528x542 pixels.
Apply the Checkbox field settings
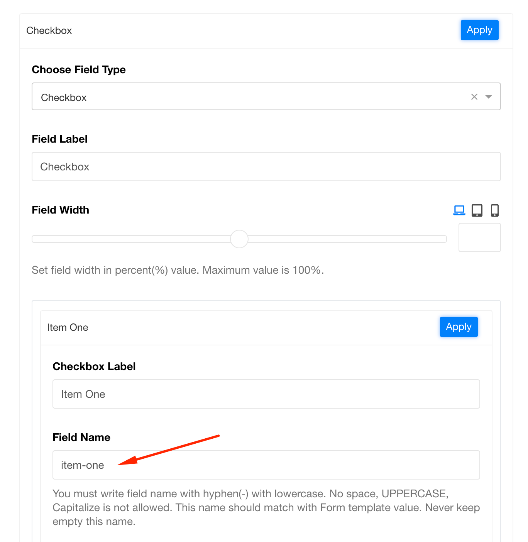(479, 30)
